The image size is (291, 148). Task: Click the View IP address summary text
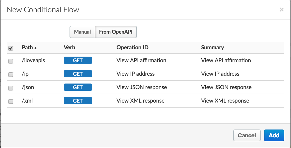tap(220, 74)
